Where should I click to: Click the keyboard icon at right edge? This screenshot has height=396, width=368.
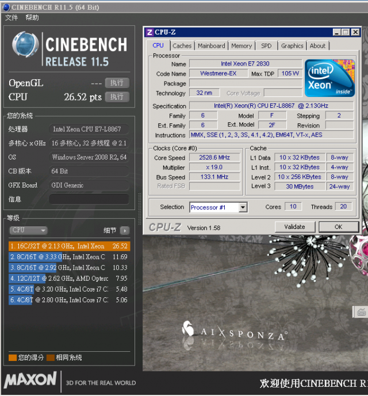361,312
